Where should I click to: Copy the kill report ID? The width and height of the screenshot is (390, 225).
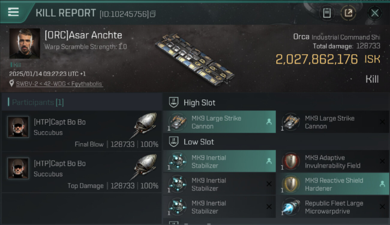click(153, 14)
